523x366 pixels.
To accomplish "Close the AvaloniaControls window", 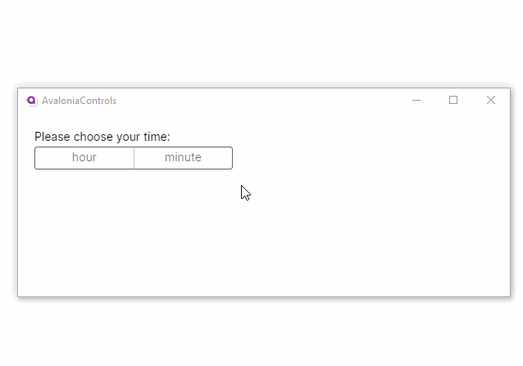I will [491, 101].
